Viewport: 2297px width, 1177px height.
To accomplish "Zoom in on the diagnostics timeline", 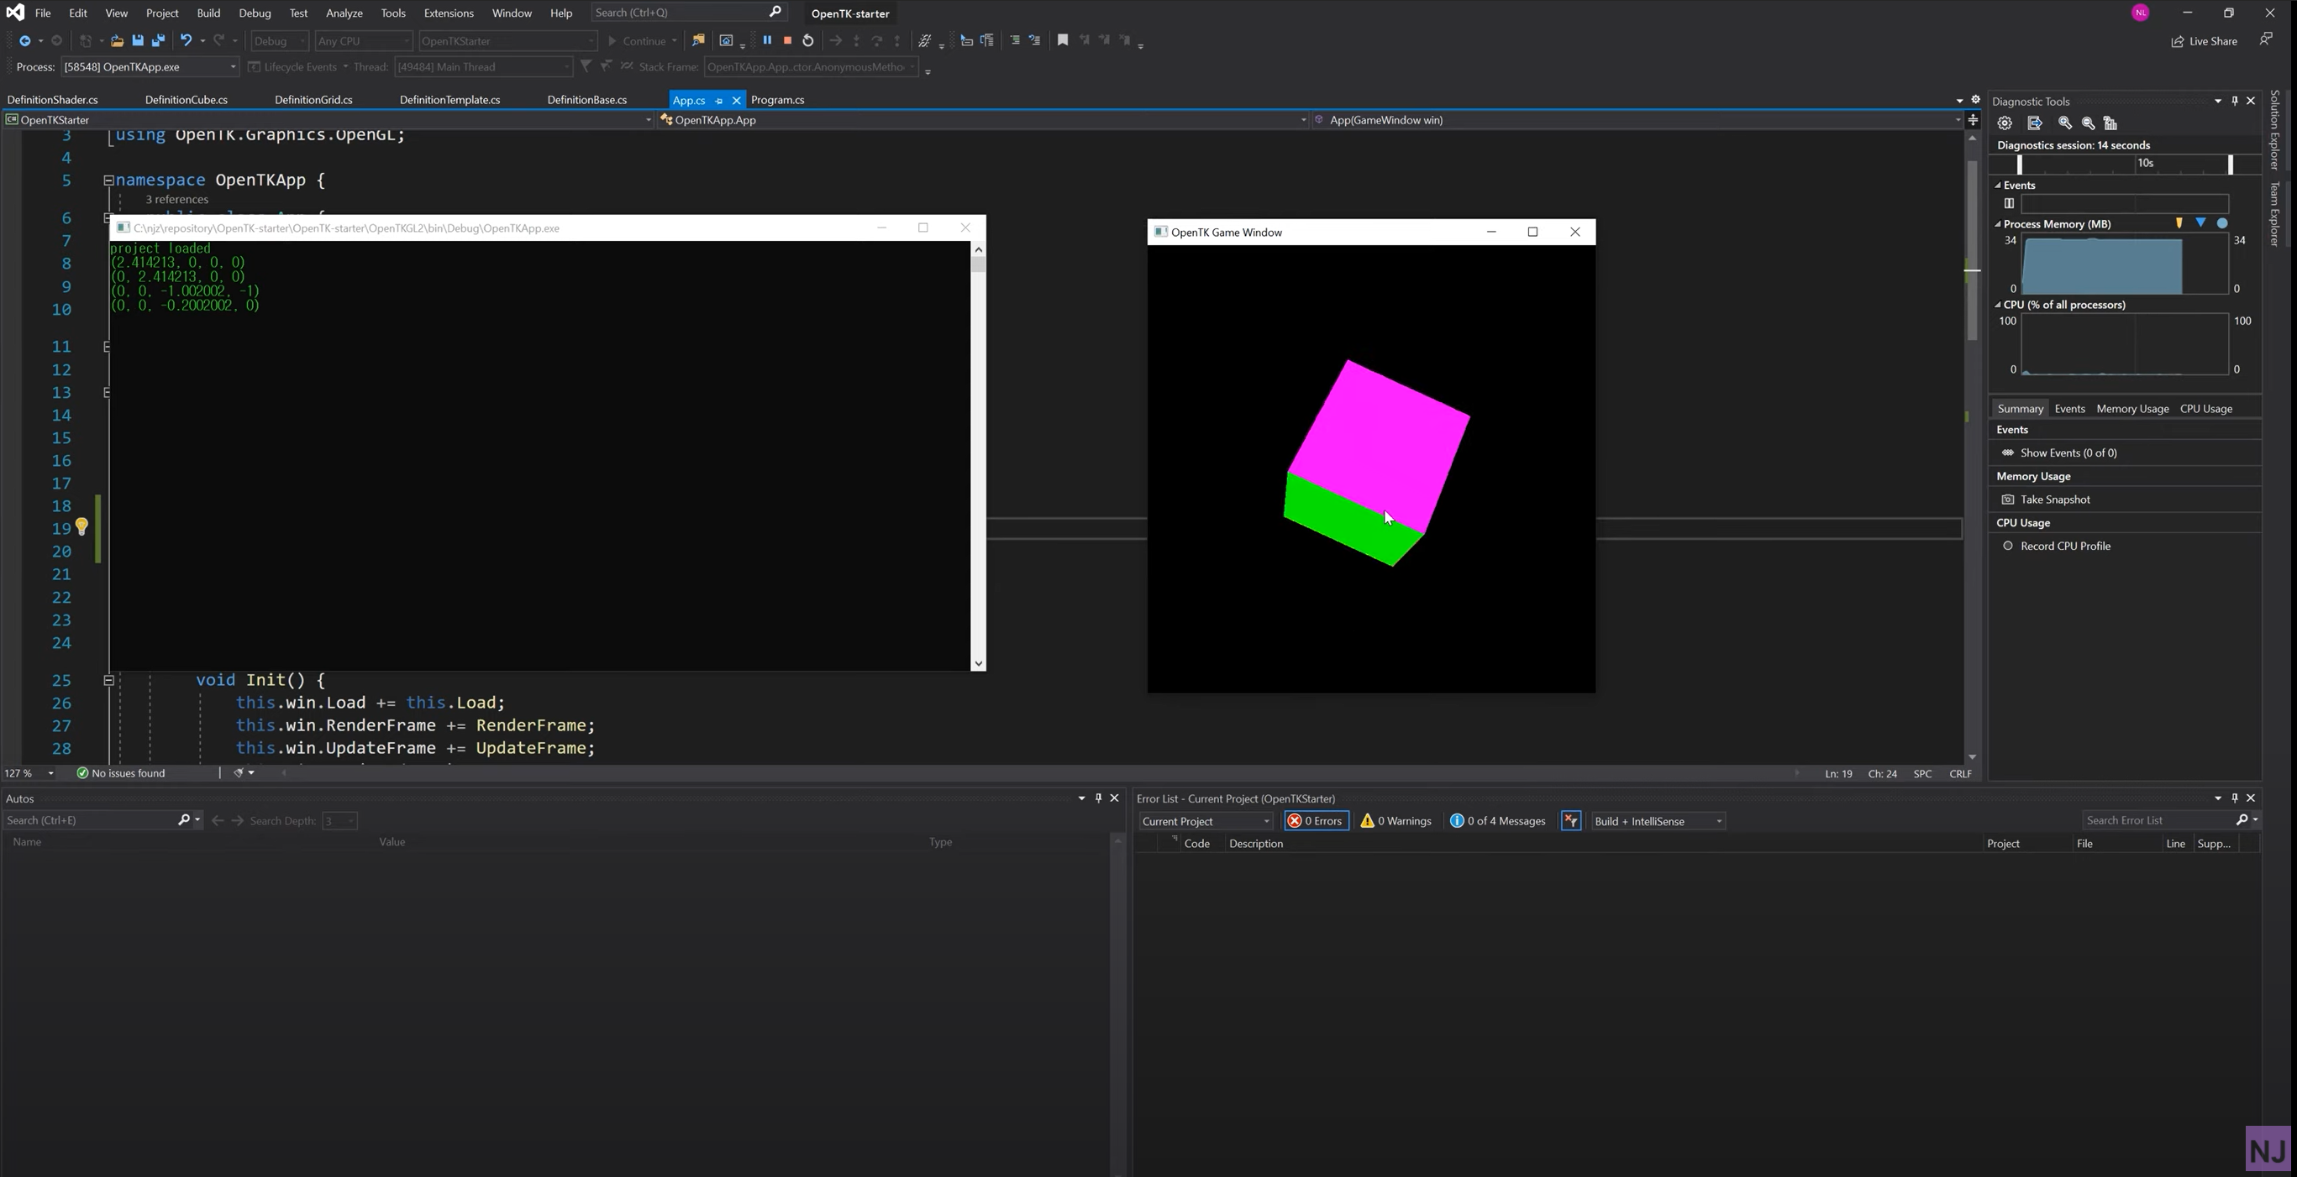I will click(2064, 123).
